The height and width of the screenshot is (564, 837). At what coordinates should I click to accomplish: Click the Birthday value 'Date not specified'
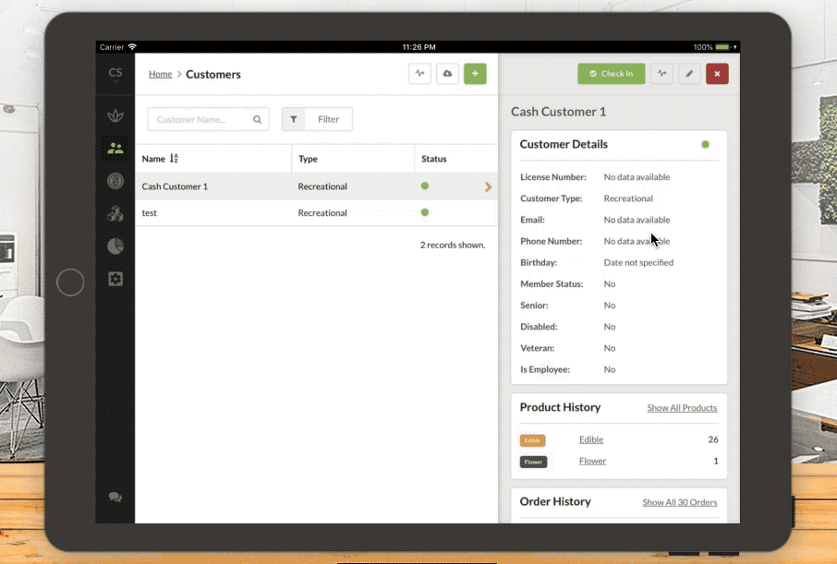[638, 262]
